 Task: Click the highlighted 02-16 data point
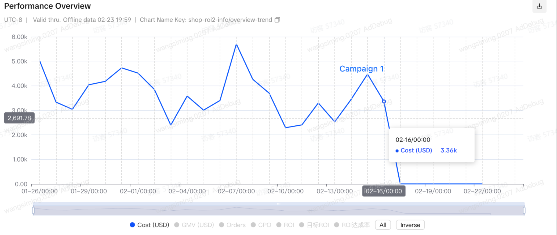click(384, 102)
